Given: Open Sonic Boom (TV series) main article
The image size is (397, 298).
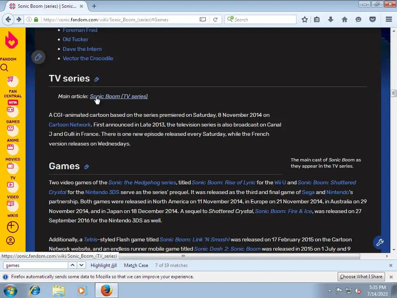Looking at the screenshot, I should (x=119, y=96).
